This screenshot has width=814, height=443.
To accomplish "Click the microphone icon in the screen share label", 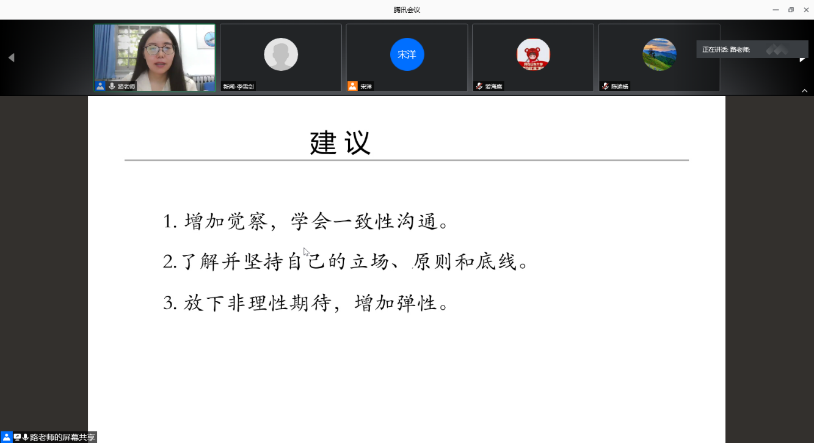I will click(x=26, y=437).
